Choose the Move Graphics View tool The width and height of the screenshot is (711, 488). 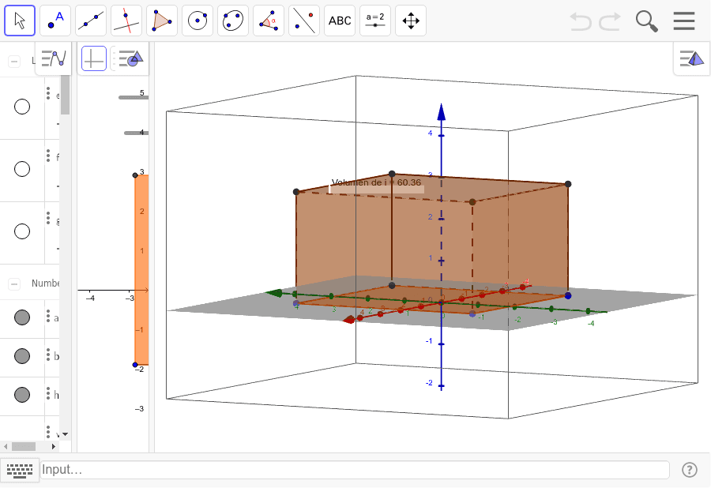pyautogui.click(x=410, y=21)
